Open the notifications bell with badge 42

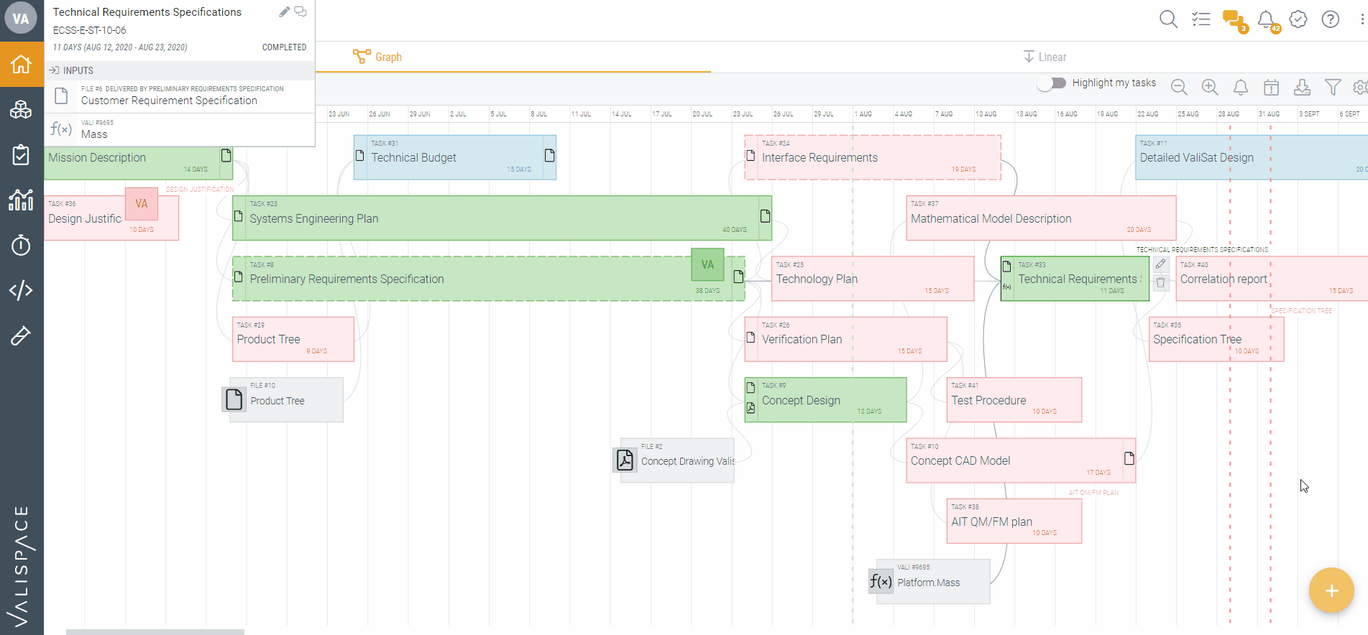[x=1267, y=19]
